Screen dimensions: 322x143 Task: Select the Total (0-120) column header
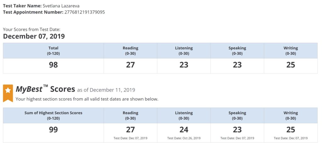point(53,51)
